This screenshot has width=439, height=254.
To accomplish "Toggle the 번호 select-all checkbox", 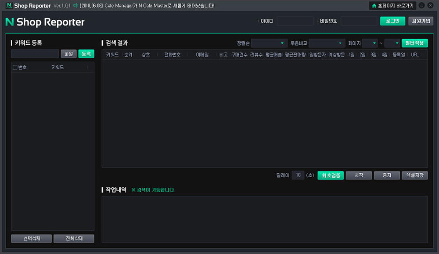I will [15, 67].
